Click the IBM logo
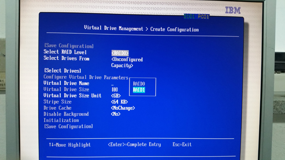The width and height of the screenshot is (285, 160). (x=233, y=10)
